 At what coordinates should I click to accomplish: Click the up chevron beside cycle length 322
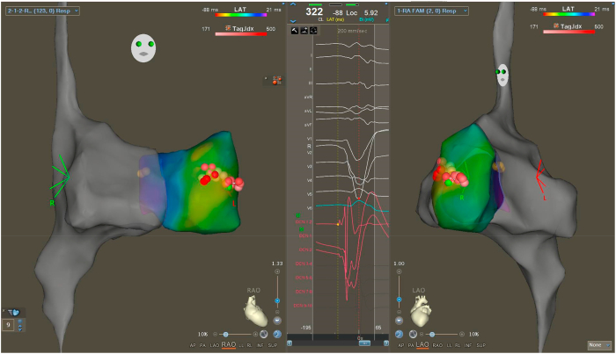[x=293, y=4]
